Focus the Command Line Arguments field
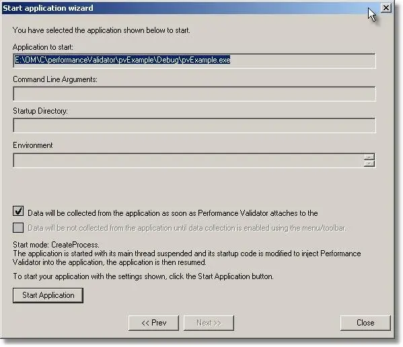Viewport: 403px width, 347px height. pos(194,93)
